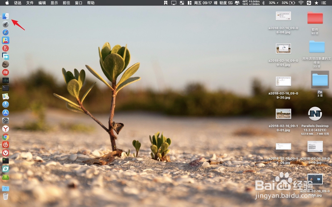Select file a2018-02-16_09-14-09.jpg thumbnail
This screenshot has width=332, height=207.
click(283, 146)
